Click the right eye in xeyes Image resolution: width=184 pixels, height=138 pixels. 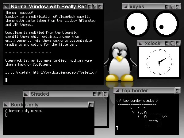tap(166, 24)
